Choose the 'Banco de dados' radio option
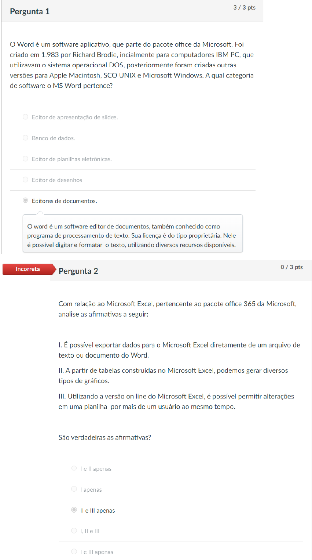 pyautogui.click(x=25, y=138)
